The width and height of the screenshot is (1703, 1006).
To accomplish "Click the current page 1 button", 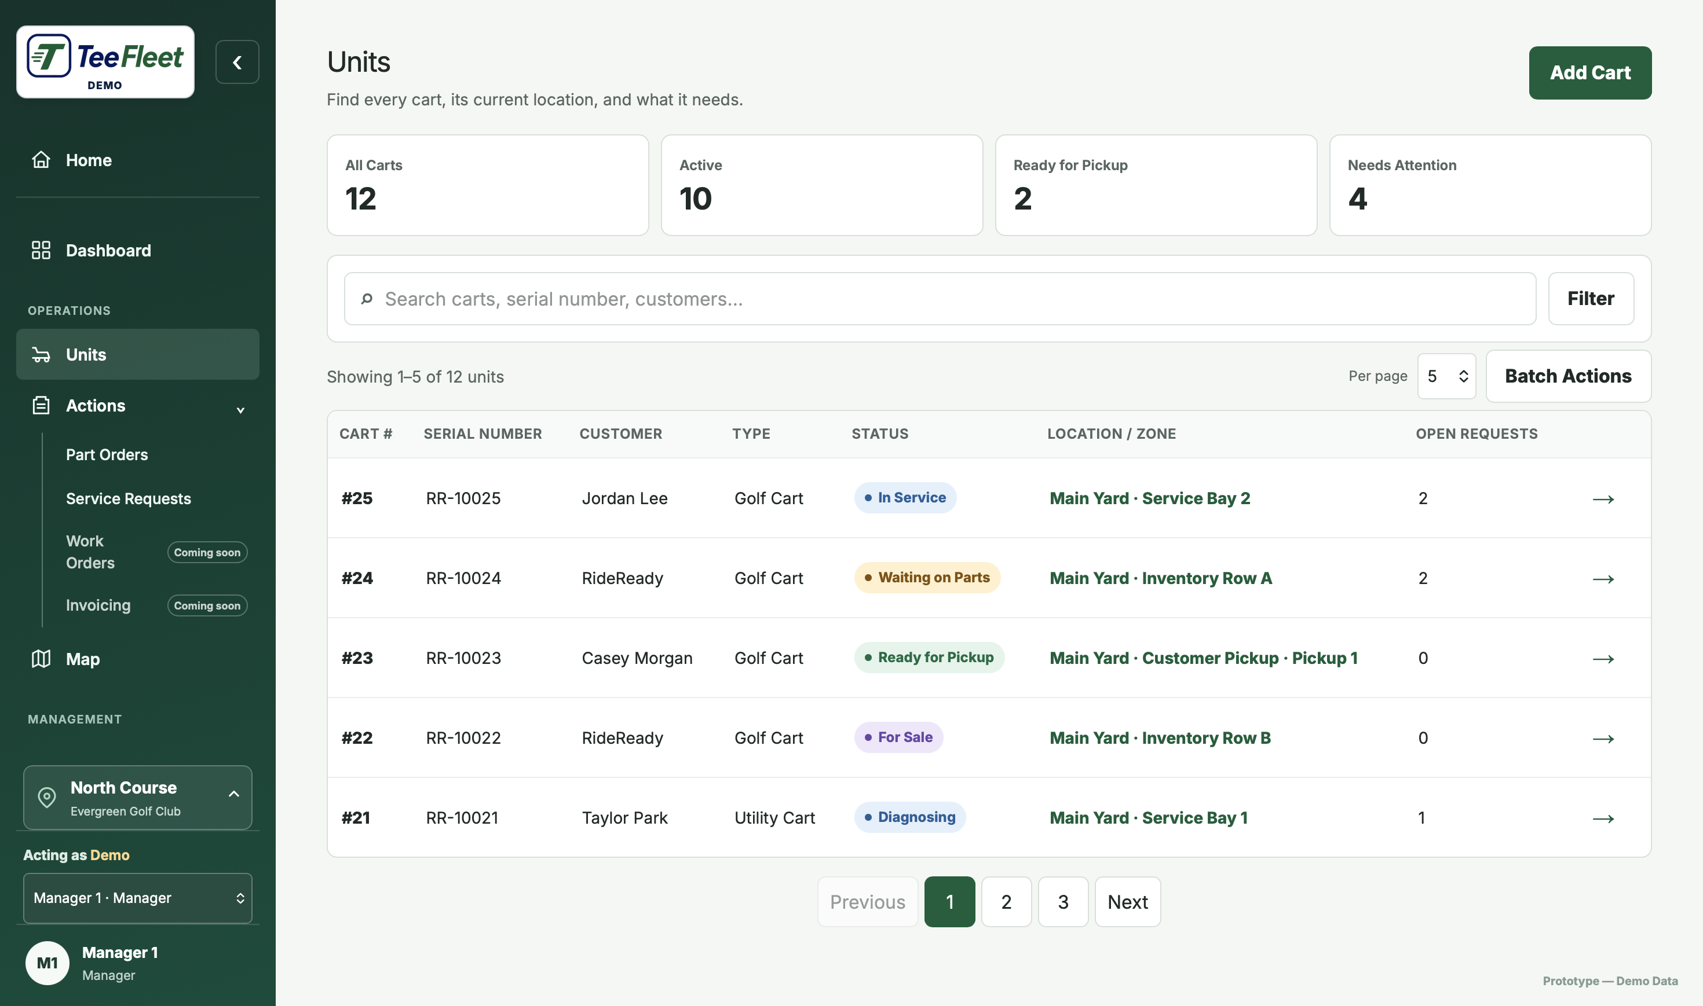I will point(949,902).
